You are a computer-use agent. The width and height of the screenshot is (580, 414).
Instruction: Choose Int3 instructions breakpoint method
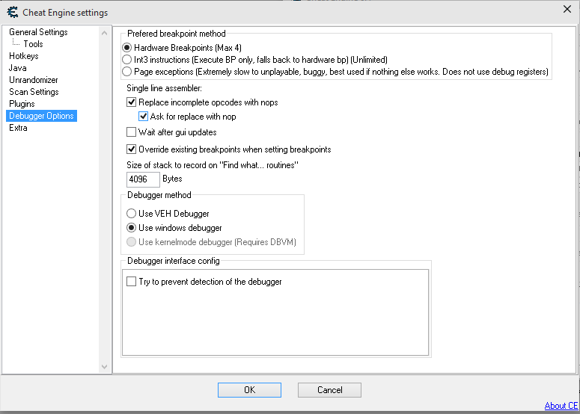click(x=127, y=60)
